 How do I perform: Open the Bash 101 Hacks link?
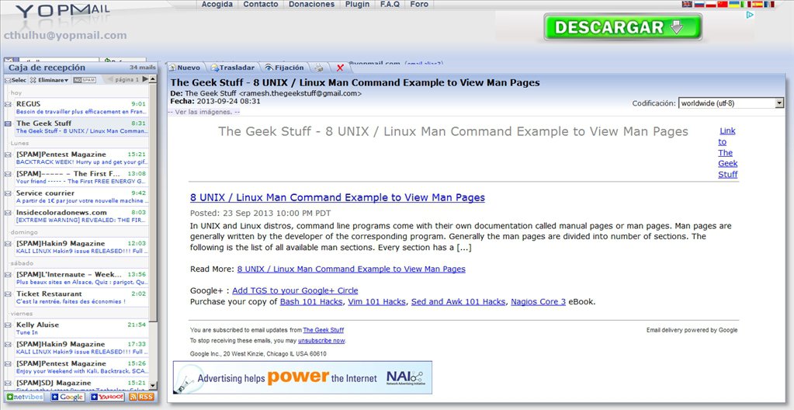point(313,302)
